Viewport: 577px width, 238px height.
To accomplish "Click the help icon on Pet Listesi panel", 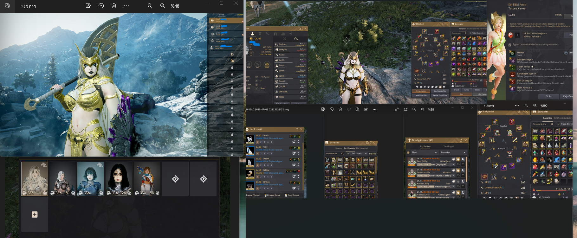I will click(x=297, y=129).
